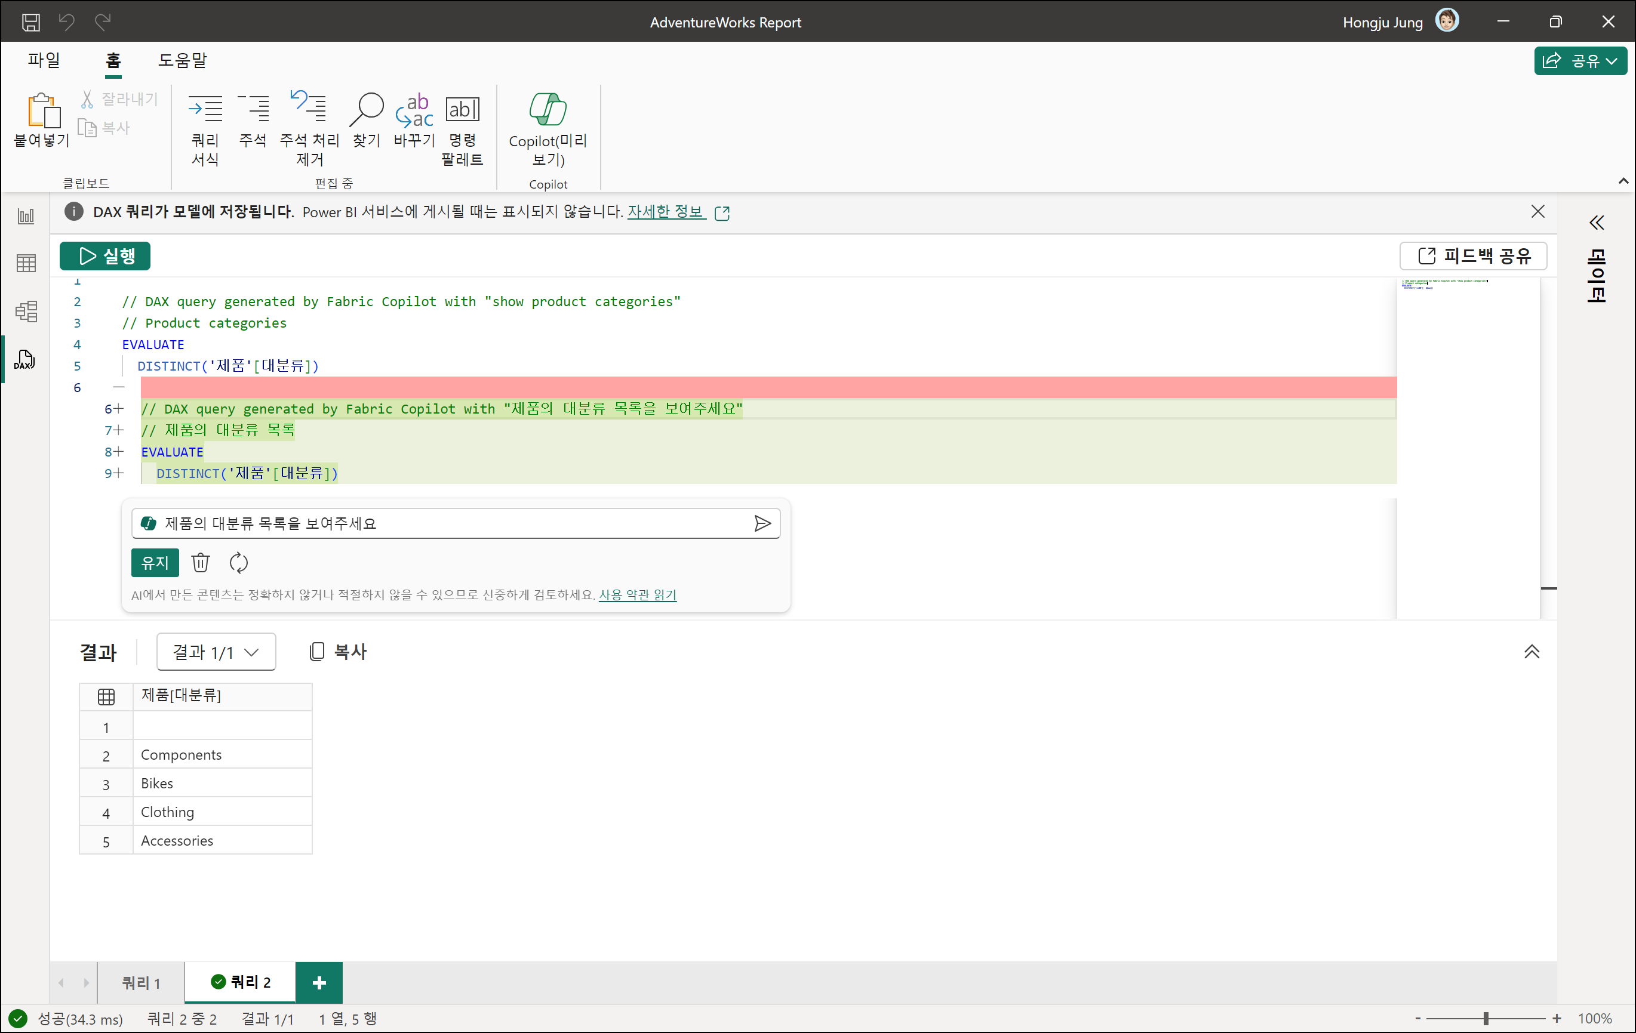Click the zoom slider handle in the status bar
Screen dimensions: 1636x1033
click(x=1486, y=1018)
